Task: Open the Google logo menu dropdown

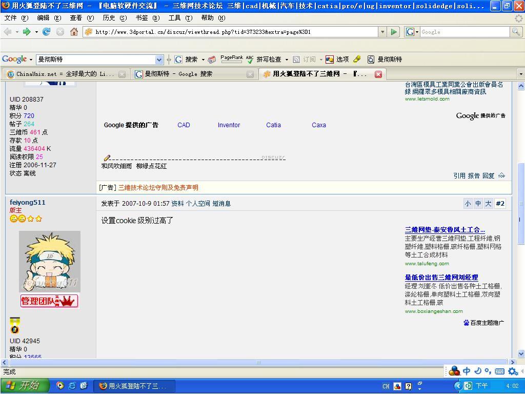Action: point(31,60)
